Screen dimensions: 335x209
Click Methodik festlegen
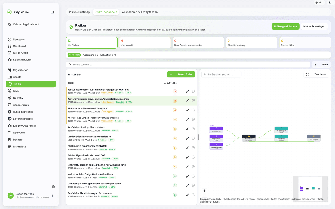point(314,26)
